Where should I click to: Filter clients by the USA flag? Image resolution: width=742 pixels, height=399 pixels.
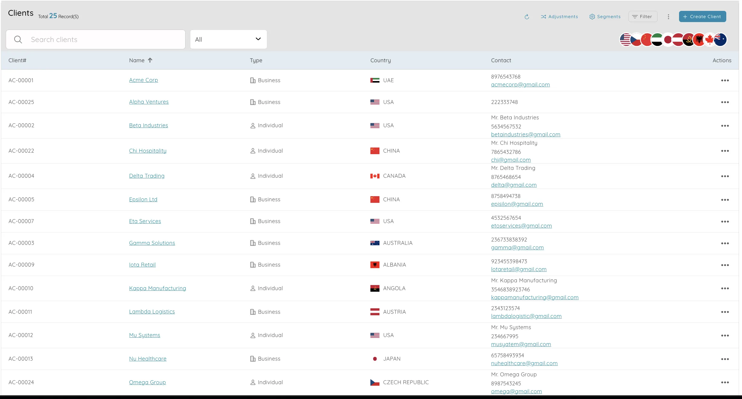625,40
